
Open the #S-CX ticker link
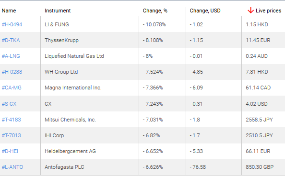(9, 104)
